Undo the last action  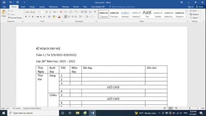10,2
